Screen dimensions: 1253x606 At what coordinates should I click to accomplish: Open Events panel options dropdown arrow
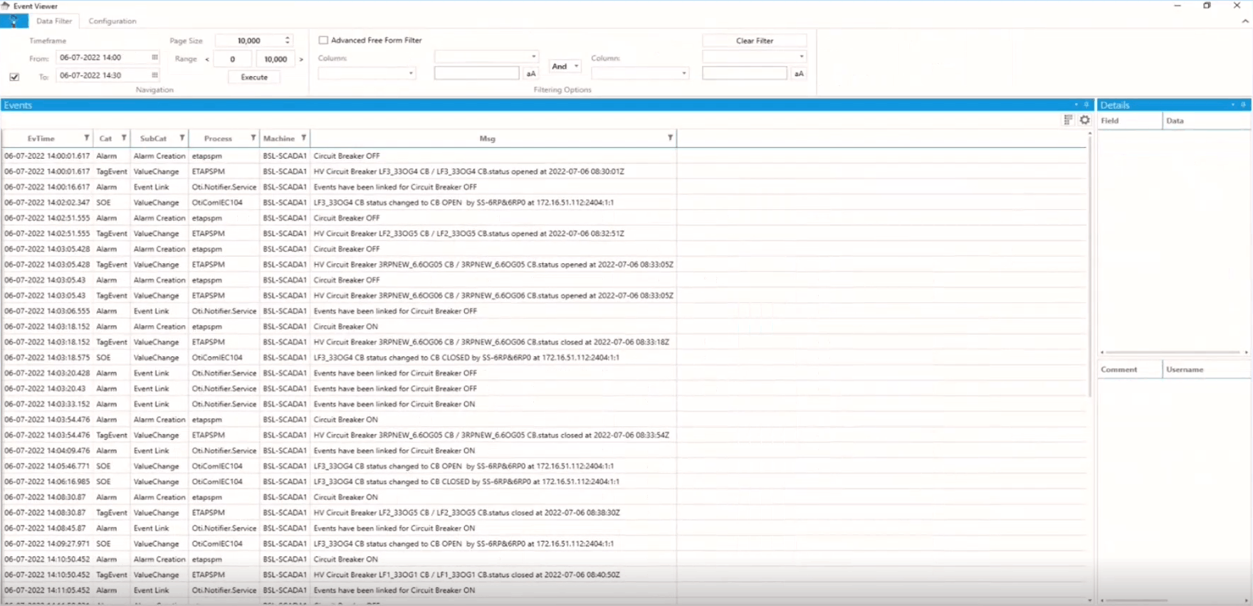click(1076, 105)
